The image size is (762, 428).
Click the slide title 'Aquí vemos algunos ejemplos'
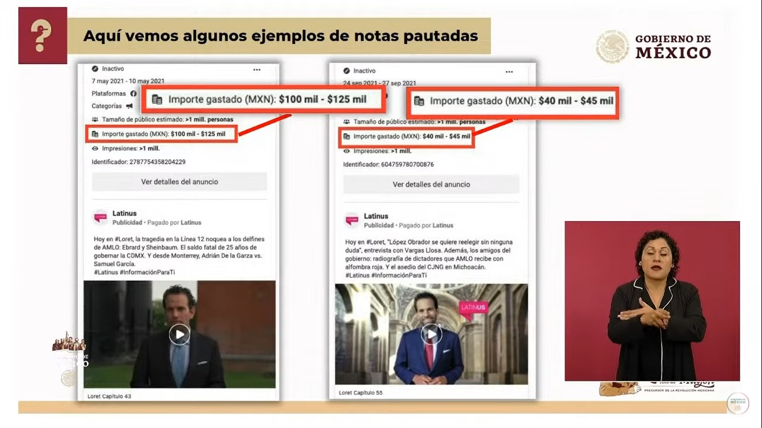[280, 36]
